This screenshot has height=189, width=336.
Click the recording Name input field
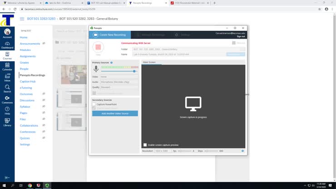[x=179, y=54]
